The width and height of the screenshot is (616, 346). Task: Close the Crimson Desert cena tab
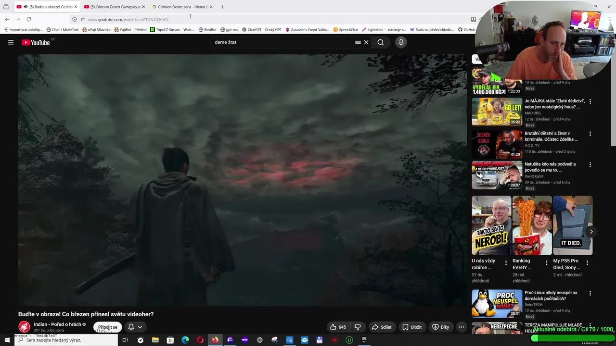point(211,7)
